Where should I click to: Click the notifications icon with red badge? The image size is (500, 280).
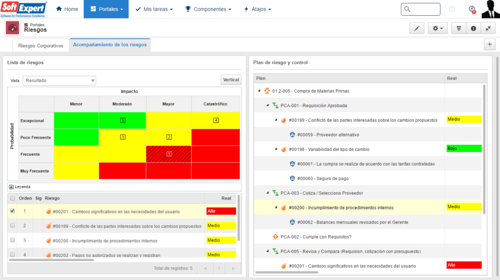click(472, 9)
